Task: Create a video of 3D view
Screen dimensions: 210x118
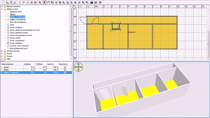Action: click(95, 2)
